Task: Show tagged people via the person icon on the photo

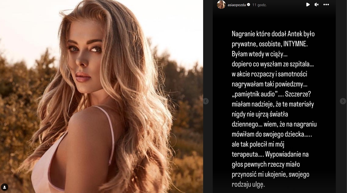Action: tap(4, 187)
